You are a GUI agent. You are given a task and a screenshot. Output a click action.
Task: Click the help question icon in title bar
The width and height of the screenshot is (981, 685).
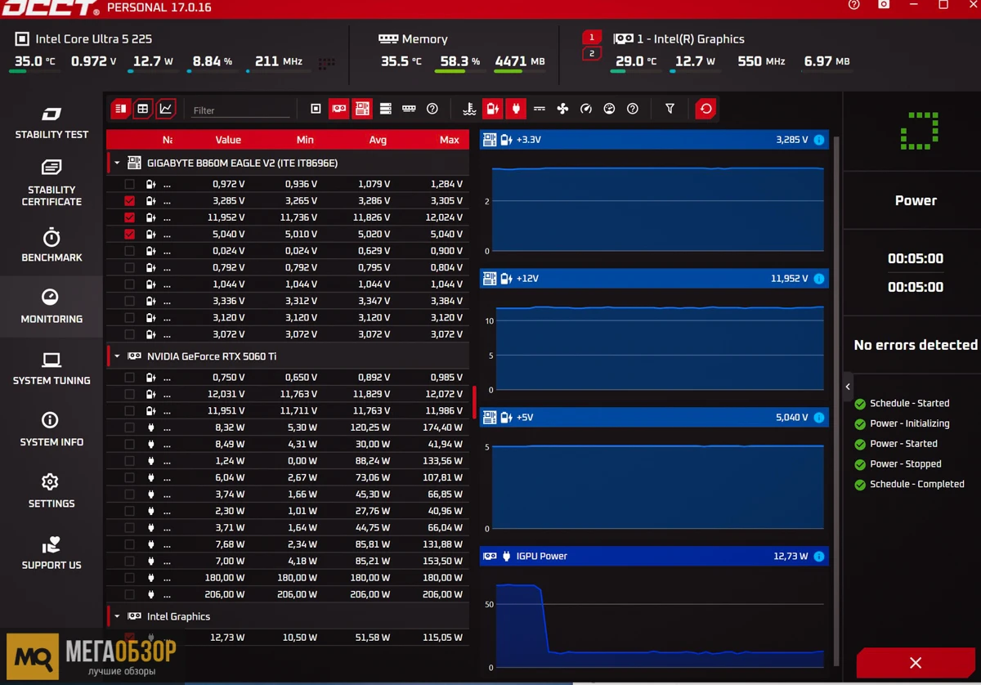(x=854, y=5)
